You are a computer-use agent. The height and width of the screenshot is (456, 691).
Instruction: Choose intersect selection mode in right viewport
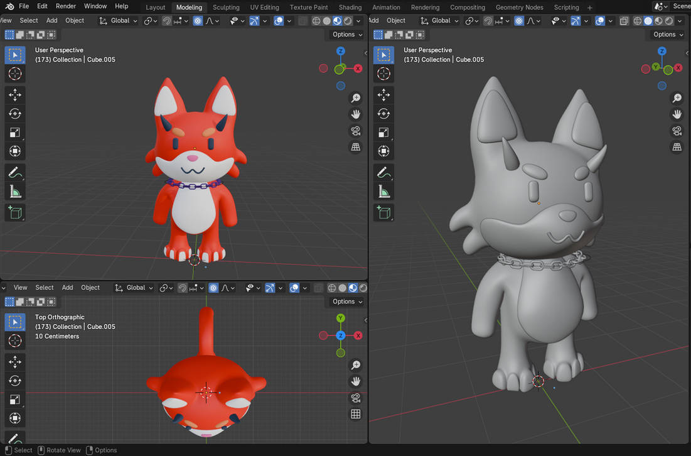pyautogui.click(x=420, y=35)
